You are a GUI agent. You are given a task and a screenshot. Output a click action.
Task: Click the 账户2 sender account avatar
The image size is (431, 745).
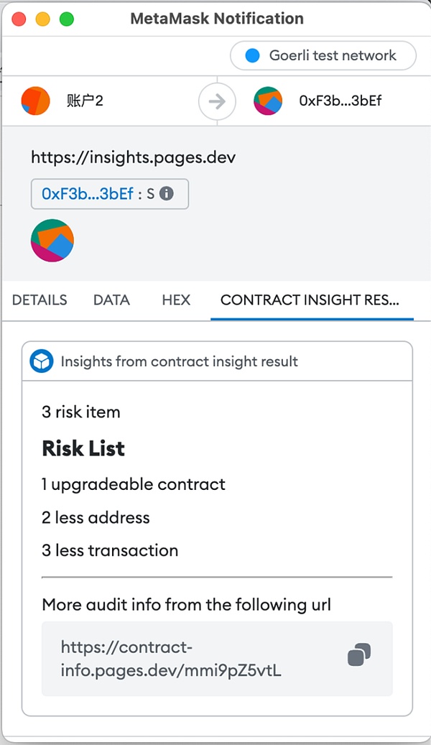pos(36,101)
